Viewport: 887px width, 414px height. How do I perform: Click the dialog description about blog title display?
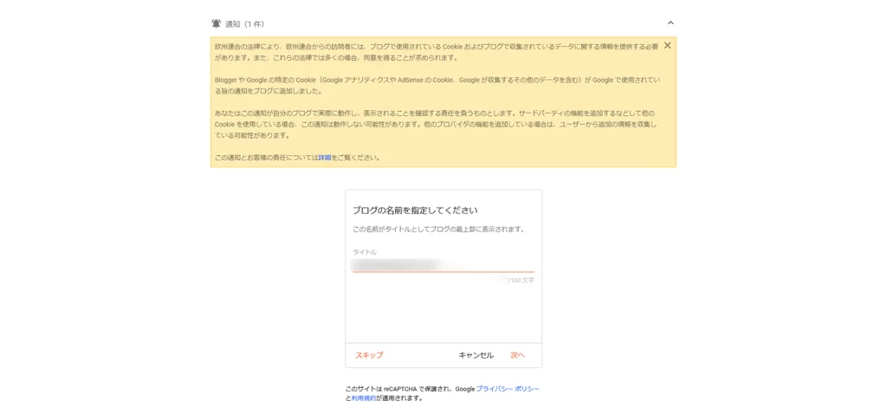[438, 230]
